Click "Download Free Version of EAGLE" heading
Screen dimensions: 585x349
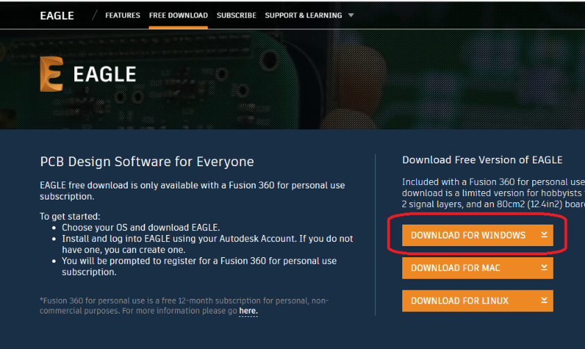point(482,160)
